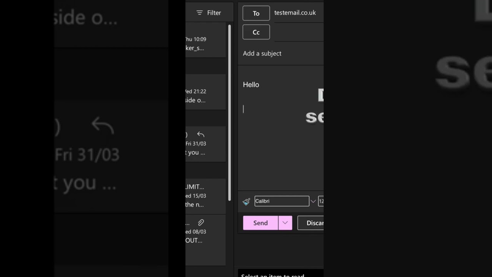Image resolution: width=492 pixels, height=277 pixels.
Task: Click the Format Painter brush icon
Action: click(246, 201)
